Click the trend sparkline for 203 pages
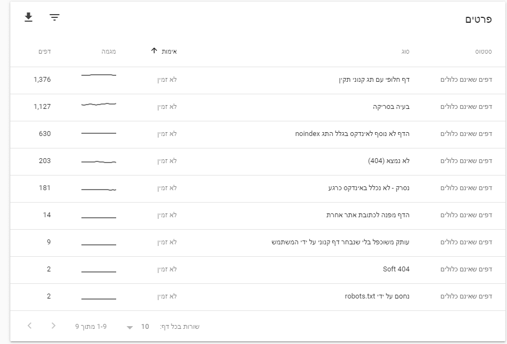The height and width of the screenshot is (344, 507). point(98,161)
